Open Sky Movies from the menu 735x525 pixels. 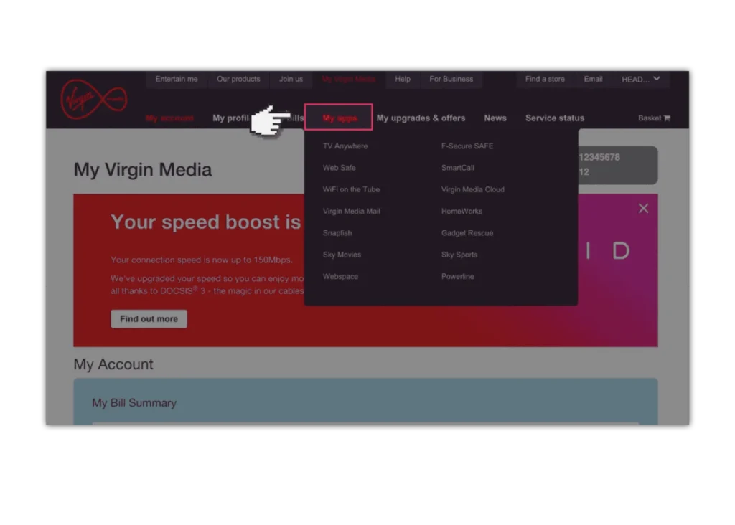pos(342,255)
